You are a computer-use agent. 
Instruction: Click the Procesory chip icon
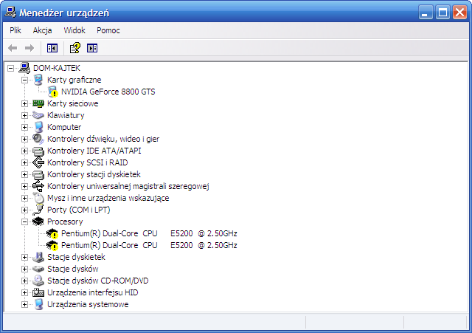38,222
